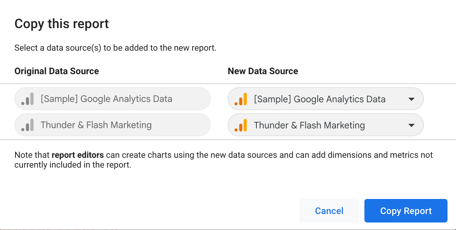
Task: Expand the dropdown arrow for new [Sample] Google Analytics Data
Action: [412, 99]
